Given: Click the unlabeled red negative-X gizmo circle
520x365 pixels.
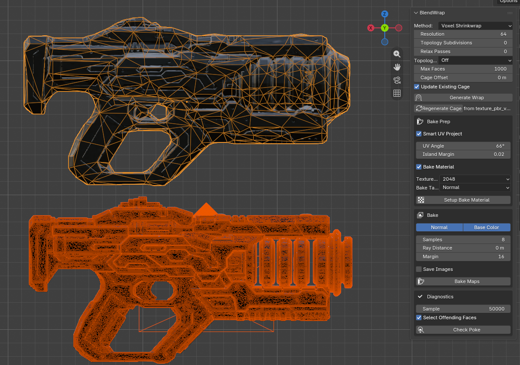Looking at the screenshot, I should [x=399, y=28].
